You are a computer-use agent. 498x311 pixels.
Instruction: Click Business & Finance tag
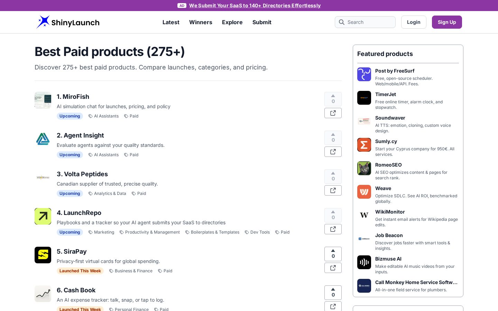pos(131,271)
